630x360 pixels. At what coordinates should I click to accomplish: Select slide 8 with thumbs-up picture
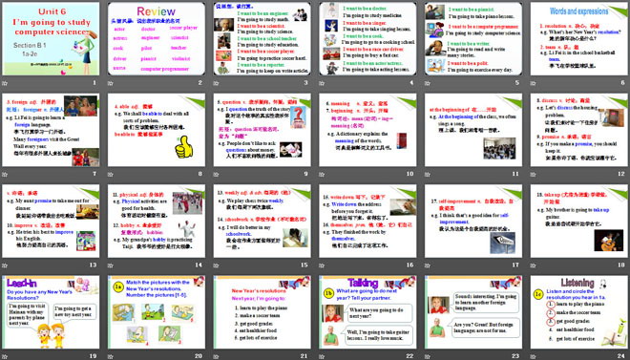pyautogui.click(x=157, y=130)
